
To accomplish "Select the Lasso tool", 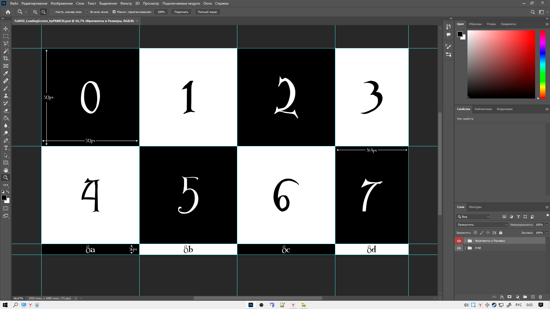I will pos(6,44).
